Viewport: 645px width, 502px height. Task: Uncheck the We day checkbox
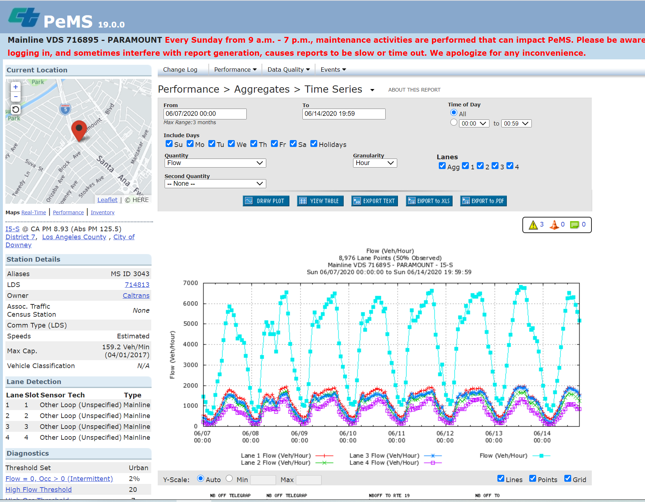232,144
